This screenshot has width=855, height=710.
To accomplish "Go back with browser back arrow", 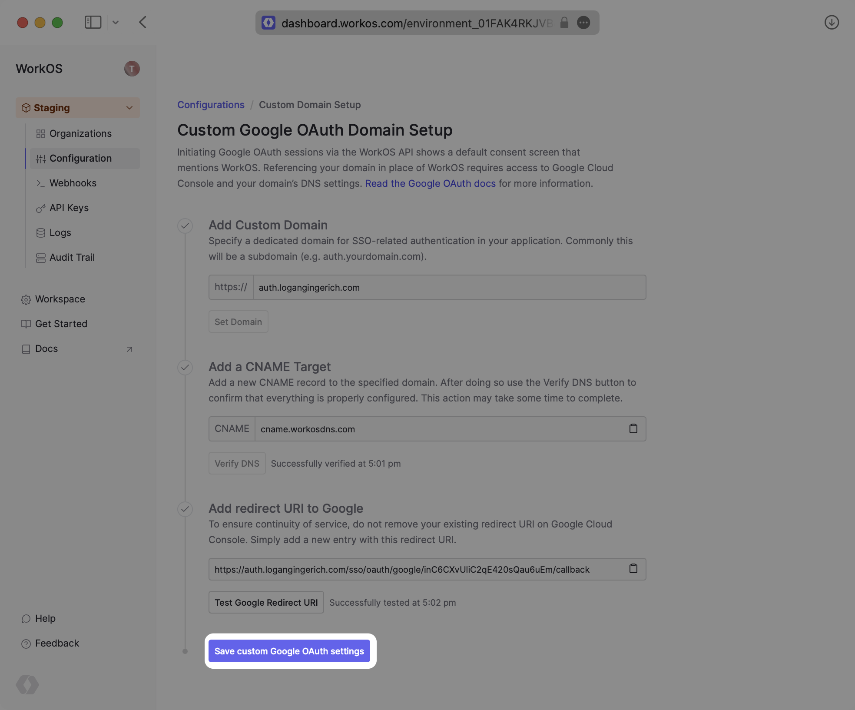I will tap(143, 22).
